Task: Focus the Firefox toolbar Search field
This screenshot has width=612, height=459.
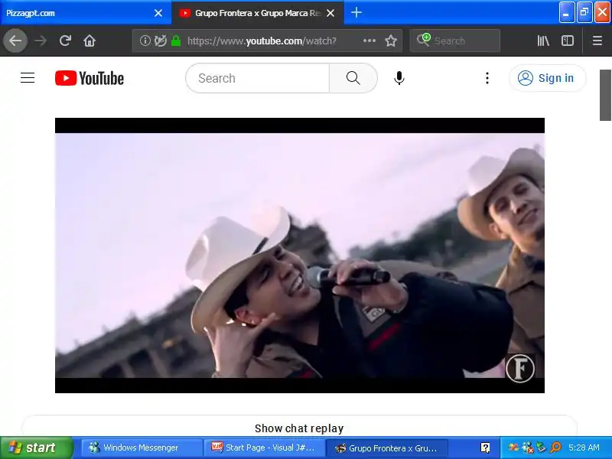Action: [x=455, y=41]
